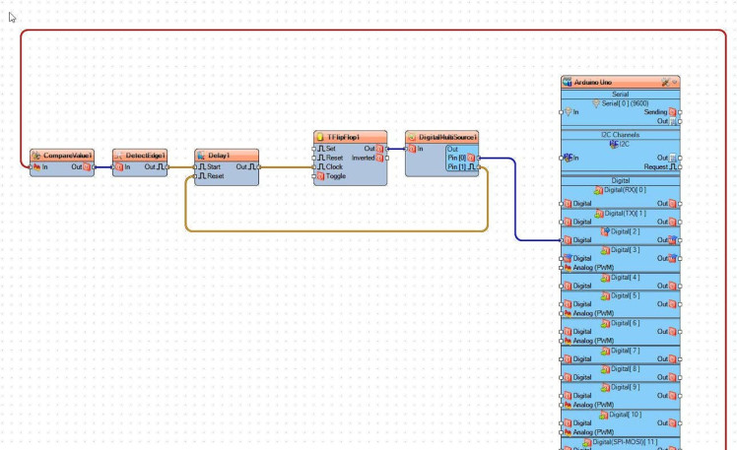Click the Serial Sending pin icon
Image resolution: width=737 pixels, height=450 pixels.
[x=673, y=112]
